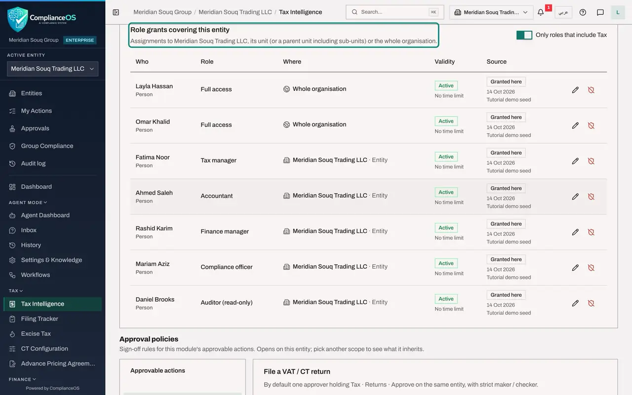Open the Audit log
Viewport: 632px width, 395px height.
click(52, 163)
